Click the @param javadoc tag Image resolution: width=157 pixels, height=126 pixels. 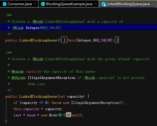pos(18,72)
